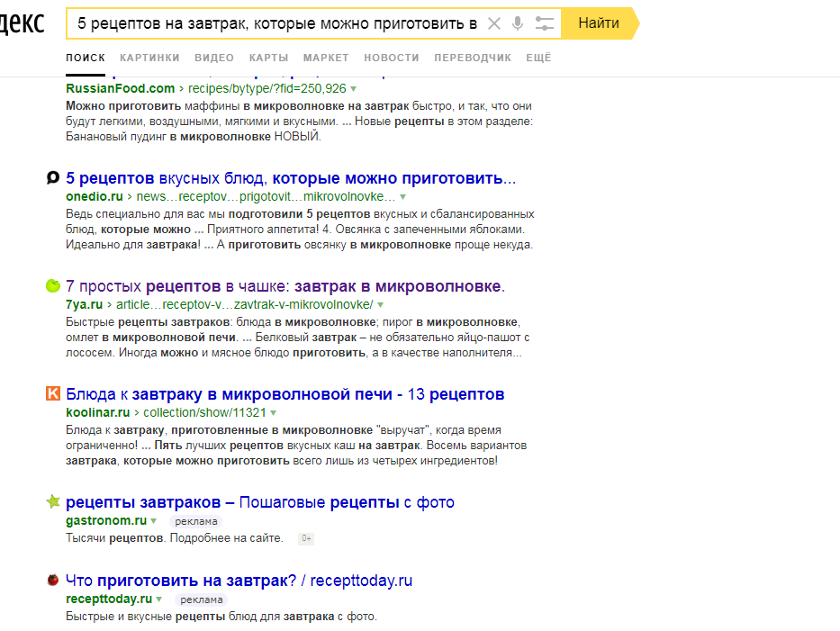Click the RussianFood.com domain link

(120, 88)
